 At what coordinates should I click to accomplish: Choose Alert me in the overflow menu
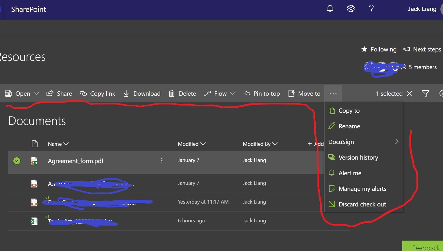[364, 173]
